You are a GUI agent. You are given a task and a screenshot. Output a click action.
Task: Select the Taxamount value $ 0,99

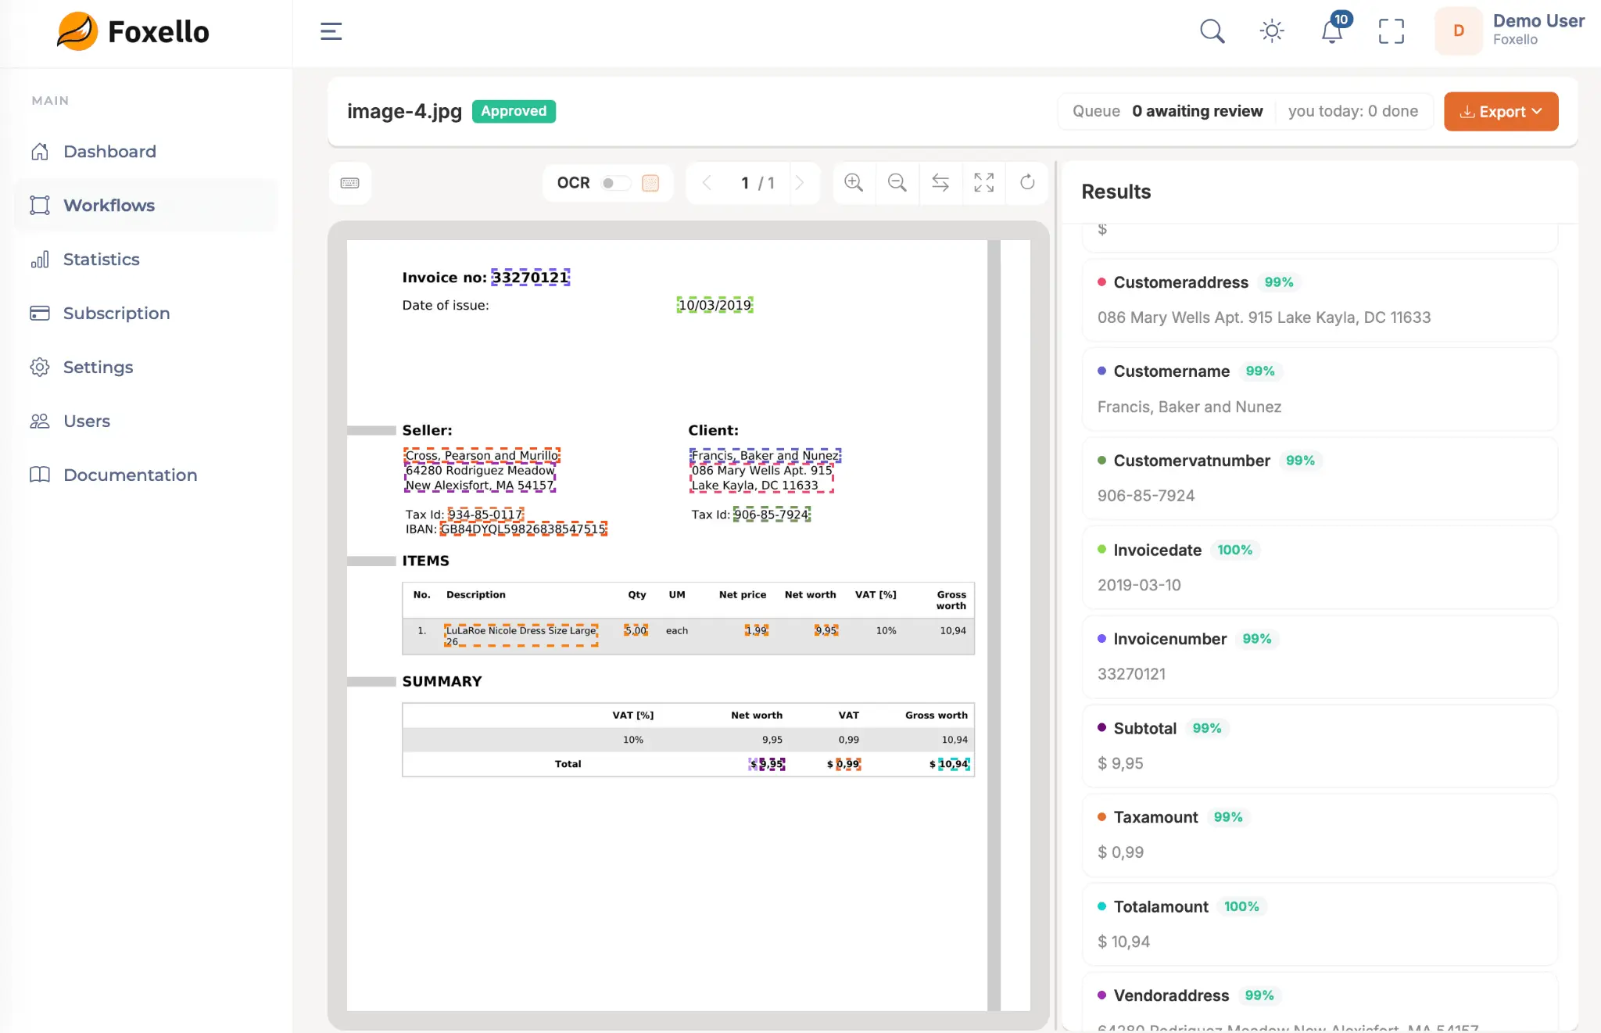(1120, 852)
